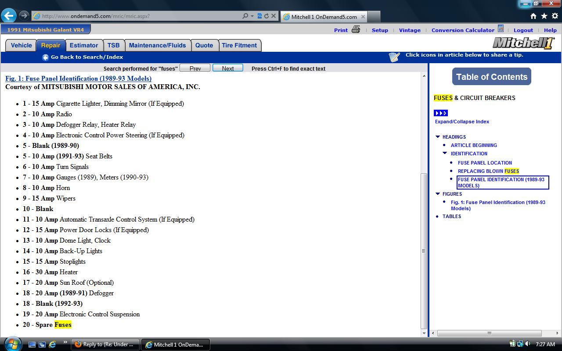Open the Quote tab
This screenshot has height=351, width=562.
pyautogui.click(x=204, y=46)
